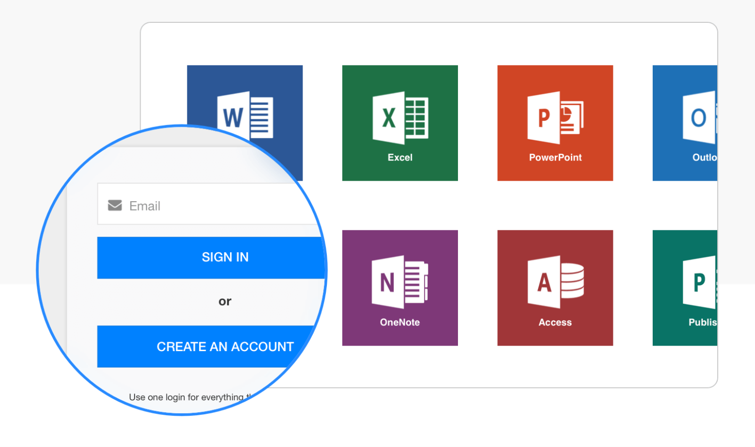Viewport: 755px width, 447px height.
Task: Click the envelope icon in Email field
Action: (115, 205)
